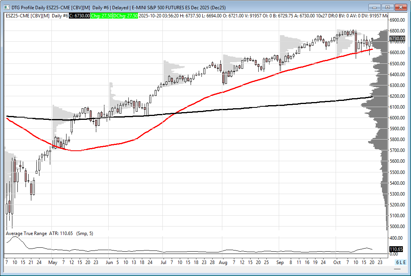The image size is (411, 276).
Task: Click the 110.65 ATR value marker
Action: click(x=396, y=249)
